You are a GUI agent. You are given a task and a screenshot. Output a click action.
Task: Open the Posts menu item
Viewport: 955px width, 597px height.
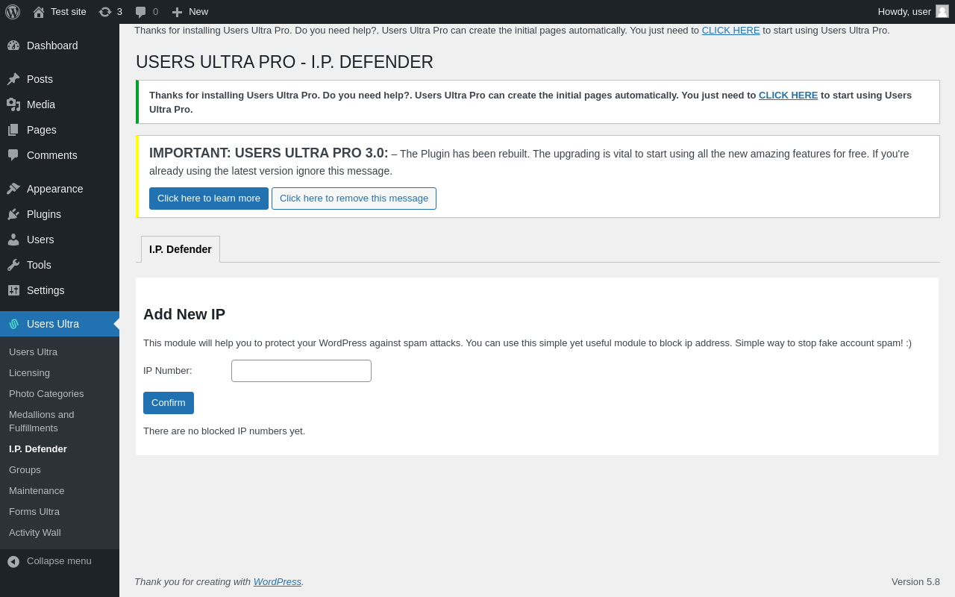[60, 79]
